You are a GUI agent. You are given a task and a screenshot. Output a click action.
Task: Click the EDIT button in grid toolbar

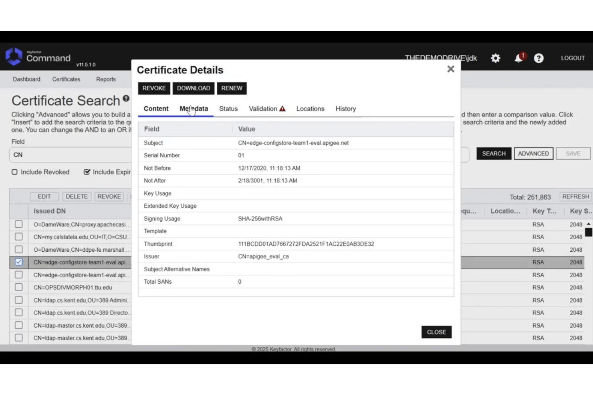pos(44,196)
